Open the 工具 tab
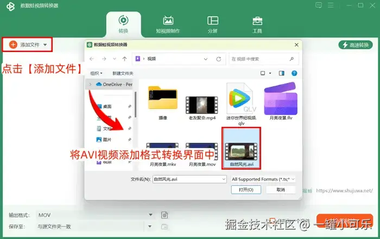The width and height of the screenshot is (380, 239). (x=257, y=24)
